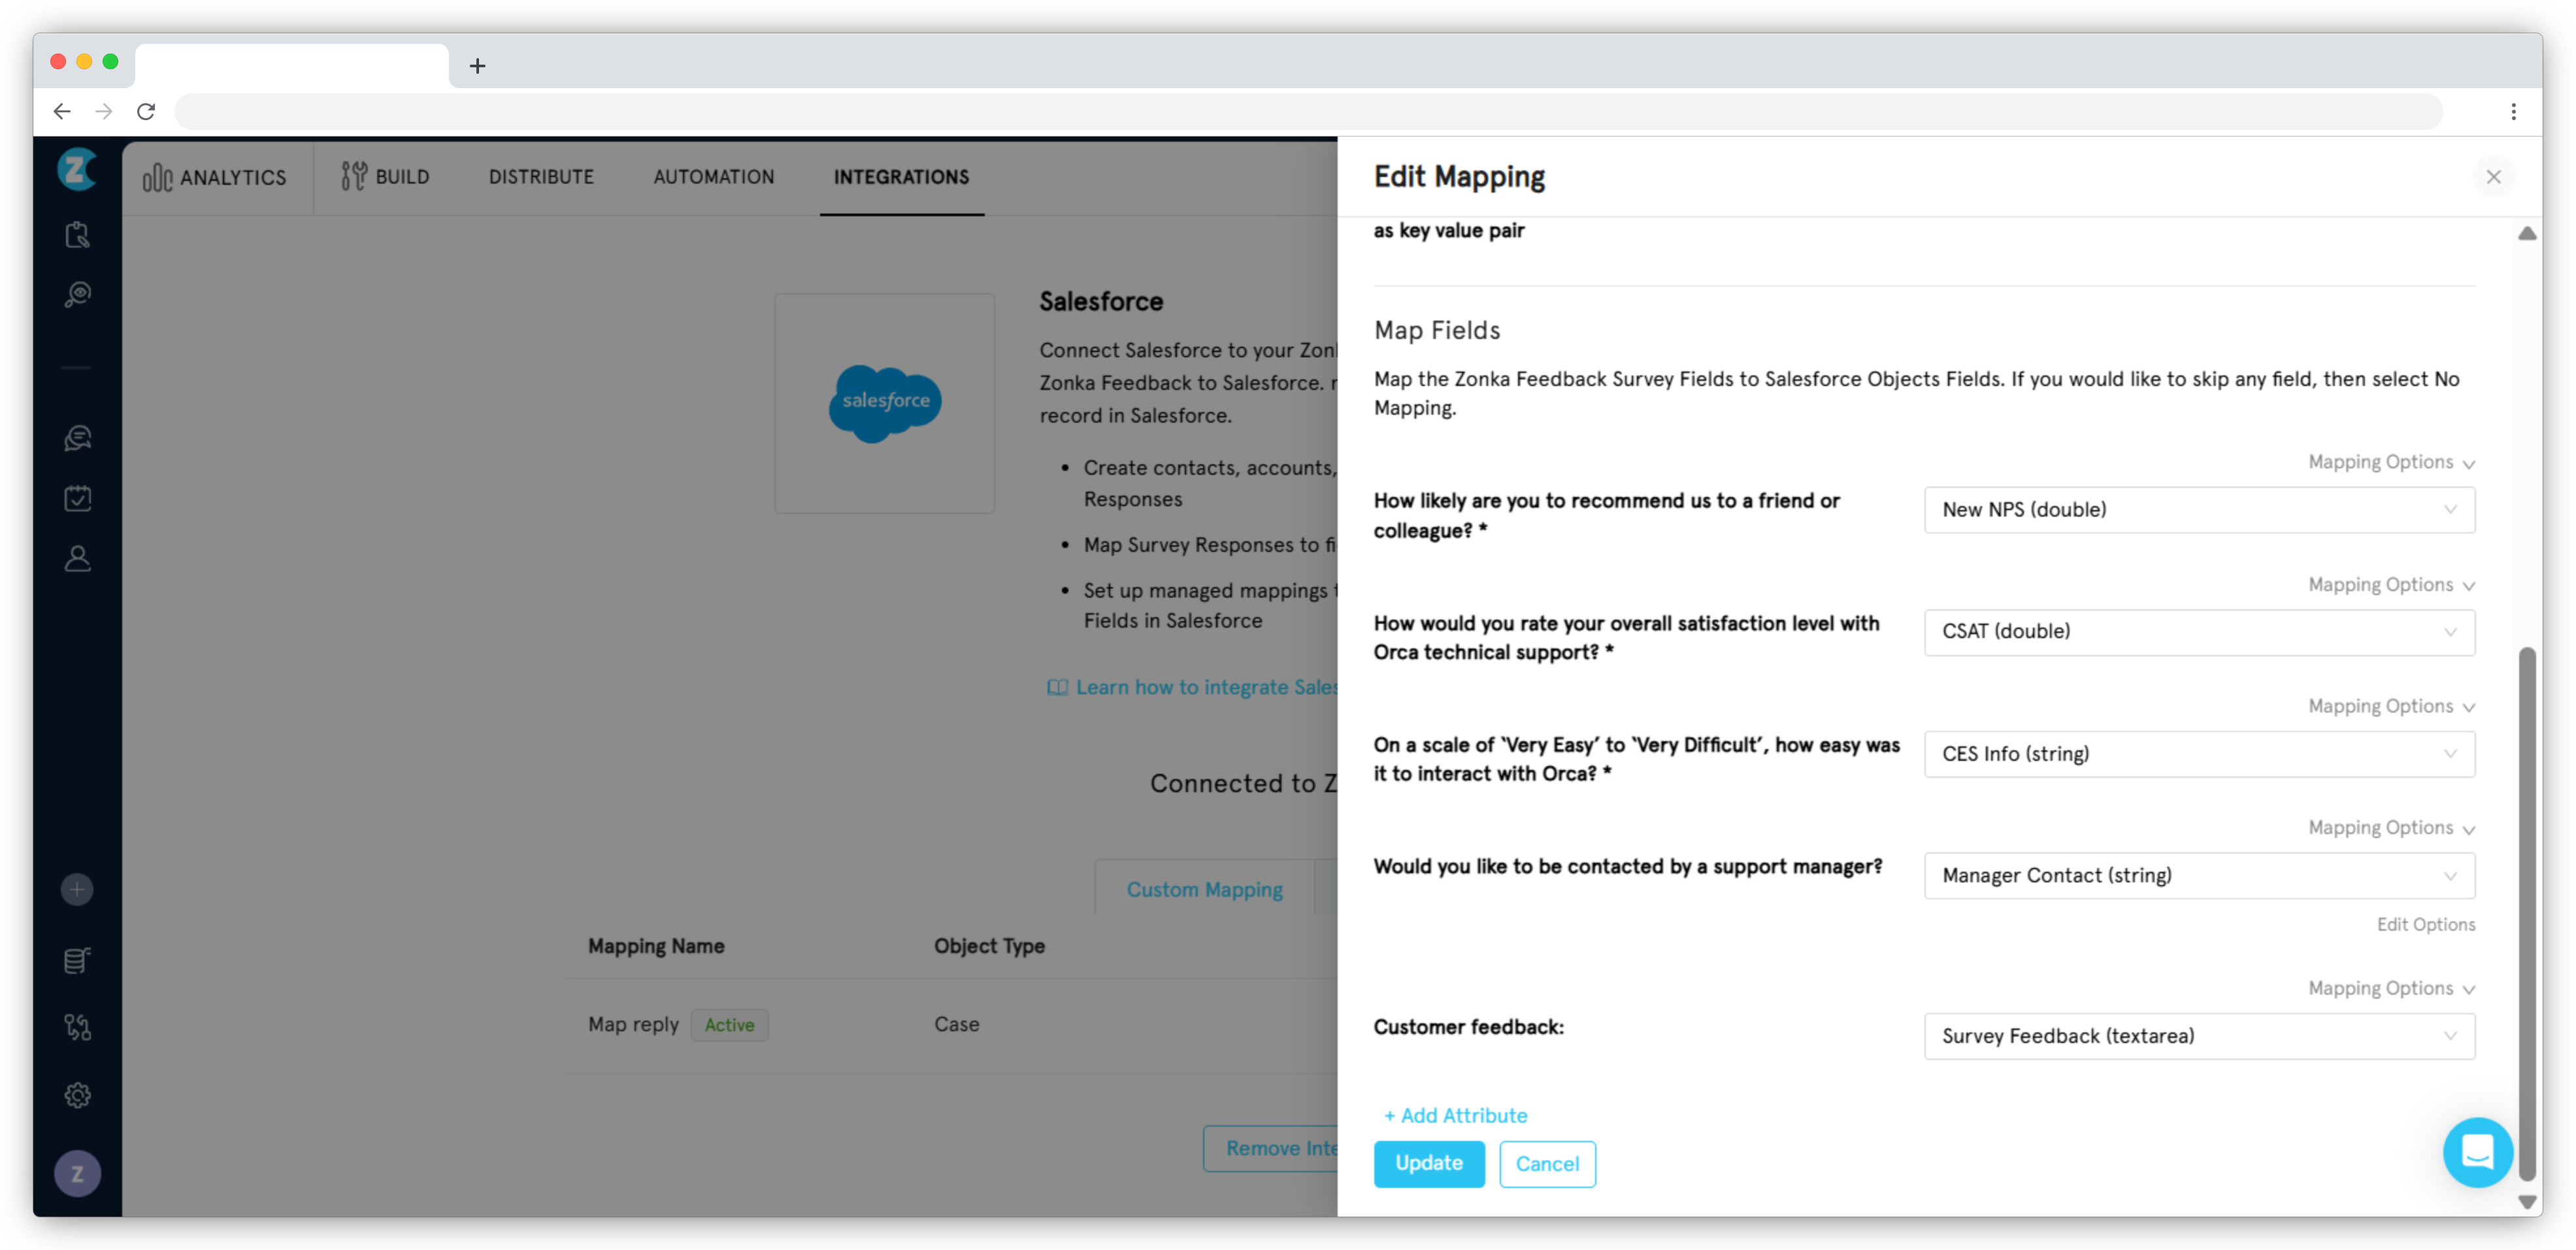Image resolution: width=2576 pixels, height=1250 pixels.
Task: Open the data storage icon in sidebar
Action: 77,960
